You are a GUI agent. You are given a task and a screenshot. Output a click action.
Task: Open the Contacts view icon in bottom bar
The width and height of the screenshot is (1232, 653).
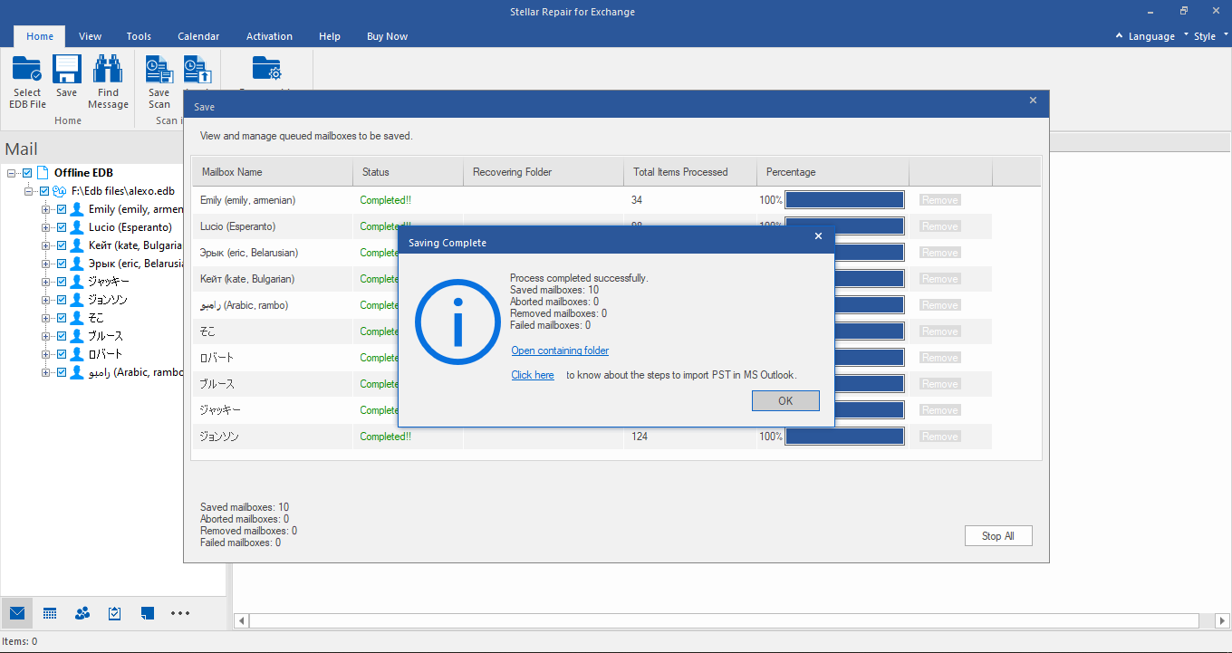[82, 613]
